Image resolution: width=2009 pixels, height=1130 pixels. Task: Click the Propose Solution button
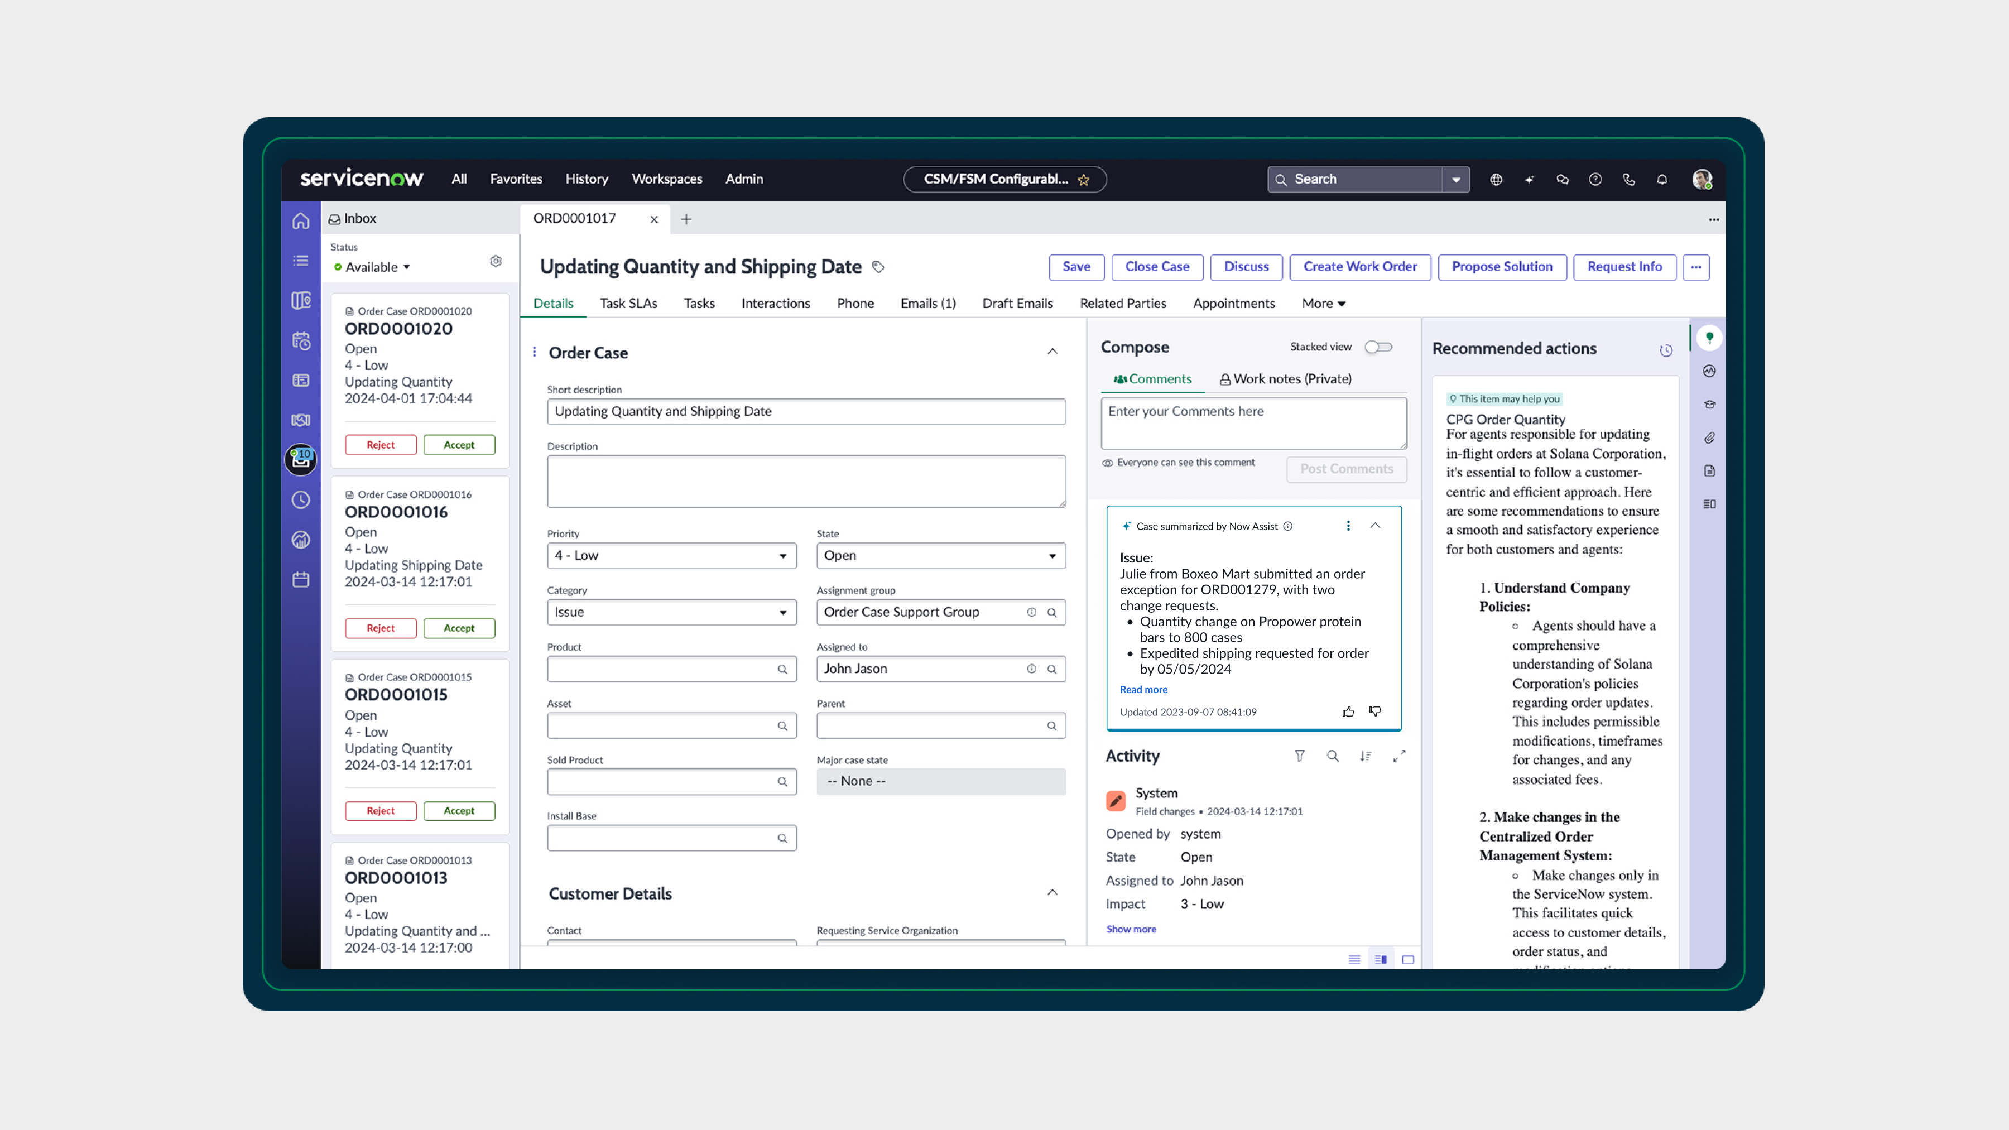point(1501,267)
